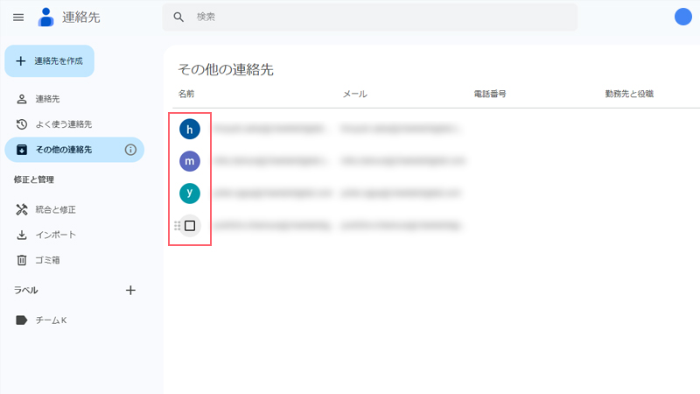Click into the 検索 search field
Screen dimensions: 700x394
tap(376, 17)
